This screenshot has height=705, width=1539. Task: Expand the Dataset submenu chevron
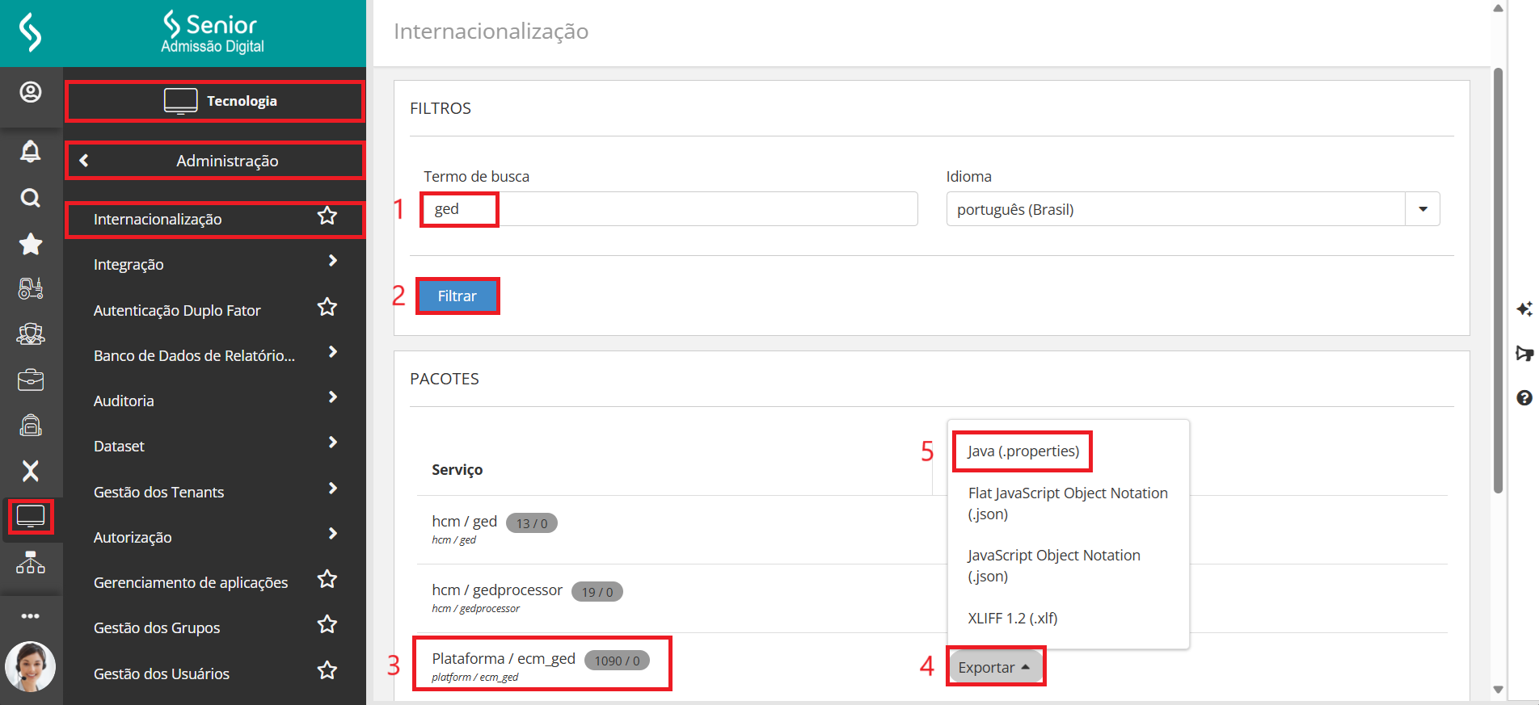[333, 442]
